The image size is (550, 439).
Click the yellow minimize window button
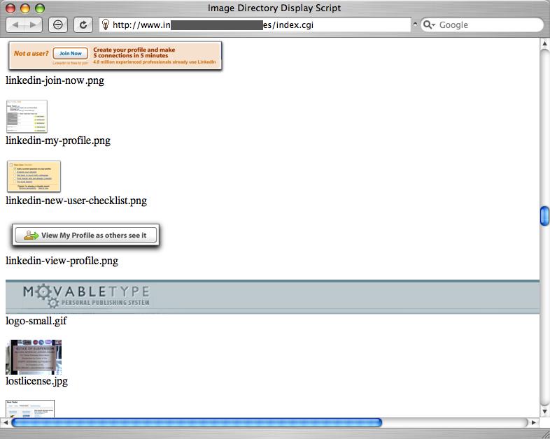point(25,8)
